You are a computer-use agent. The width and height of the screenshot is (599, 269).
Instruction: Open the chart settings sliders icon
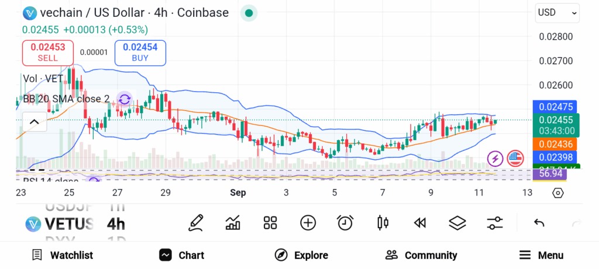point(495,222)
